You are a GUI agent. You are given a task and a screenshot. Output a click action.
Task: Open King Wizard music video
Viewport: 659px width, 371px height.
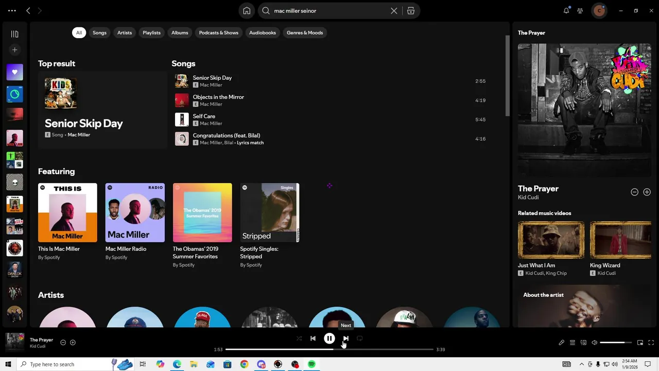tap(620, 248)
